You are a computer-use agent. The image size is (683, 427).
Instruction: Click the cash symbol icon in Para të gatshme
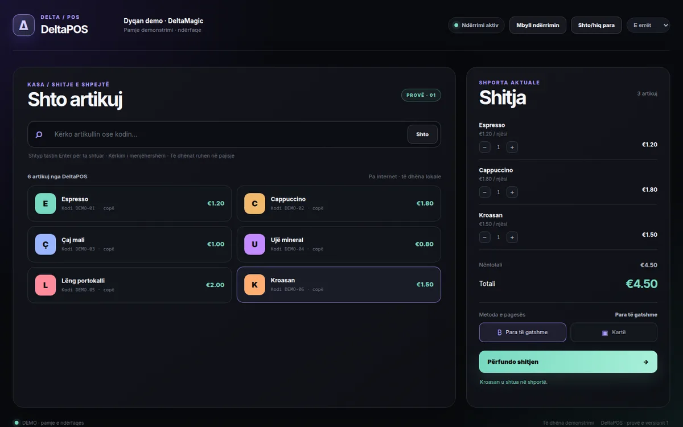[x=500, y=332]
